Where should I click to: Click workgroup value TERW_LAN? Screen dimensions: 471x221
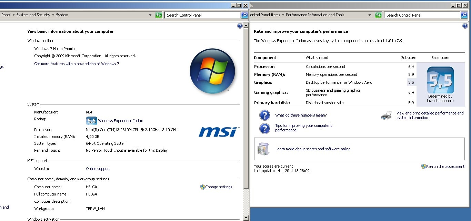pos(95,209)
